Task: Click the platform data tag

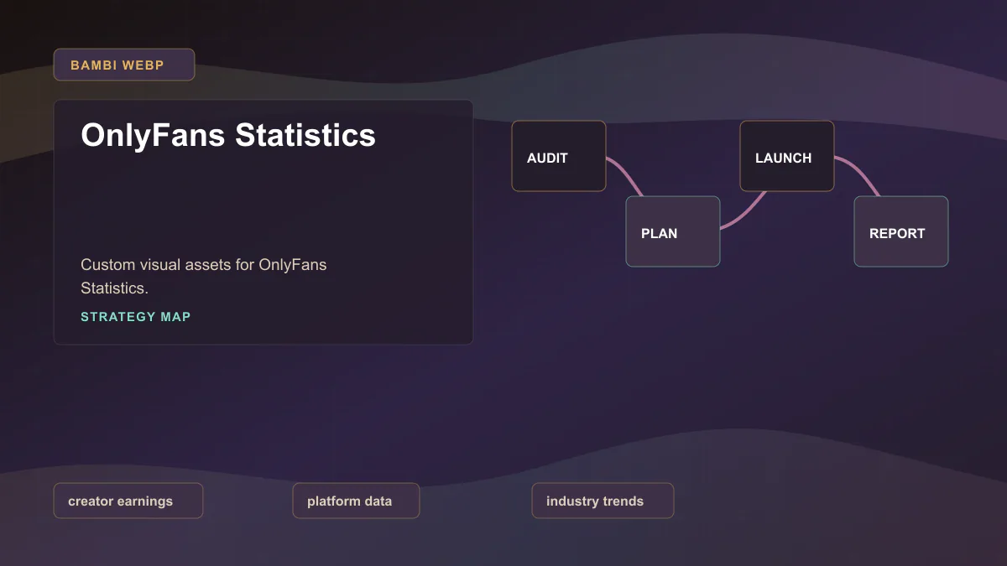Action: [x=356, y=501]
